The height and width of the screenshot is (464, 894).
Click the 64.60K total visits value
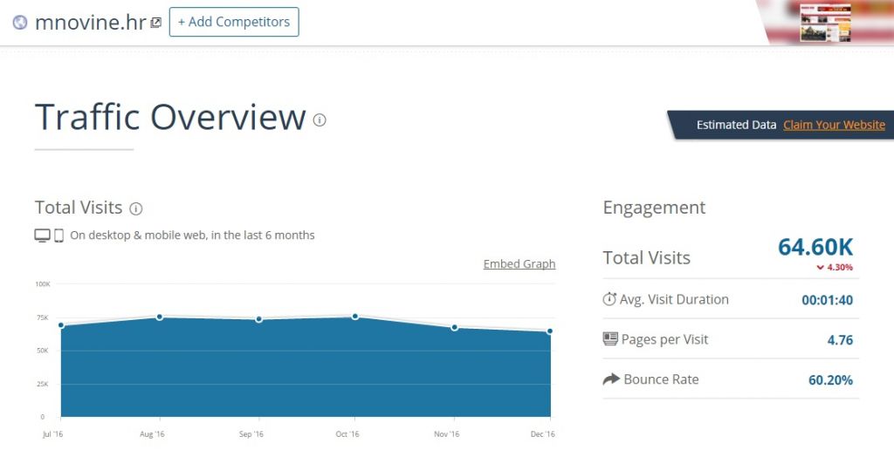815,247
